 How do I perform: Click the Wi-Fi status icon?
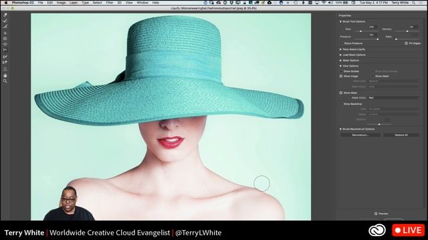324,3
